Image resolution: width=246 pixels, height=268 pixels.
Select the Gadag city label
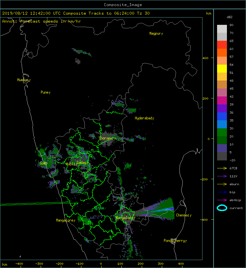point(82,163)
